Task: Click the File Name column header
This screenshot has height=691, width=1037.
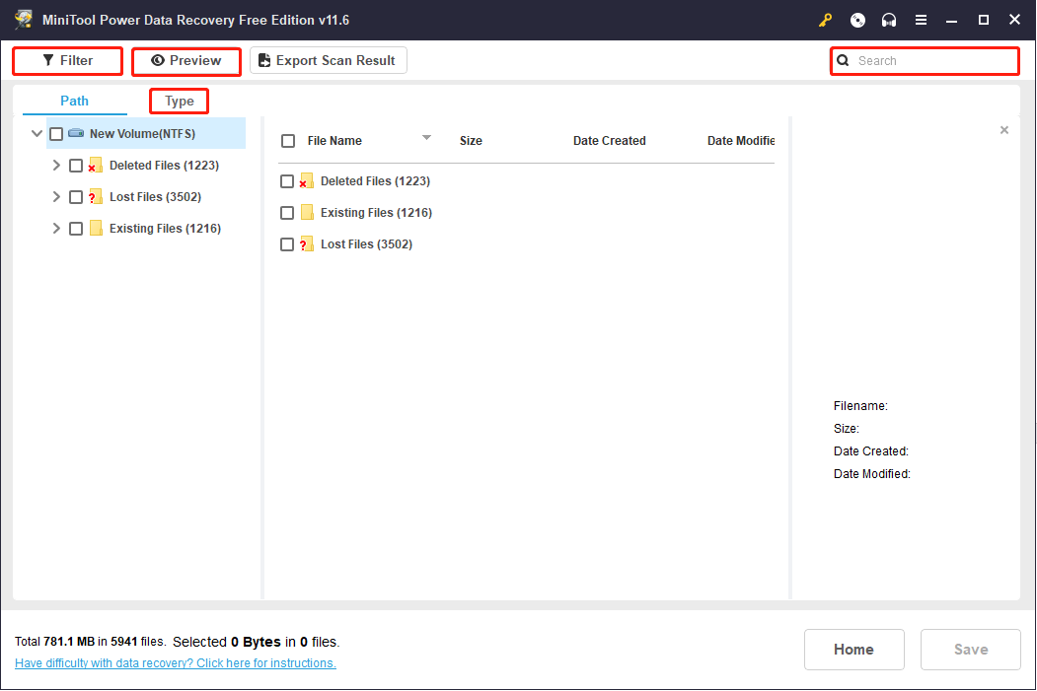Action: click(x=334, y=141)
